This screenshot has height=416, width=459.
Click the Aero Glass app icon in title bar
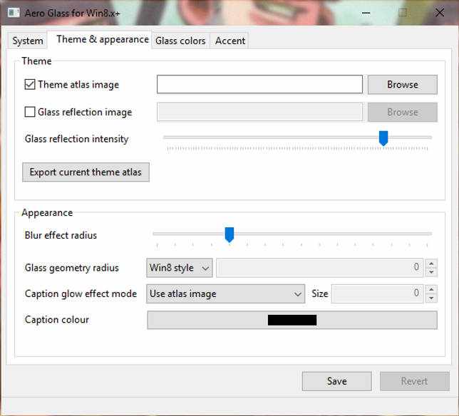coord(14,13)
